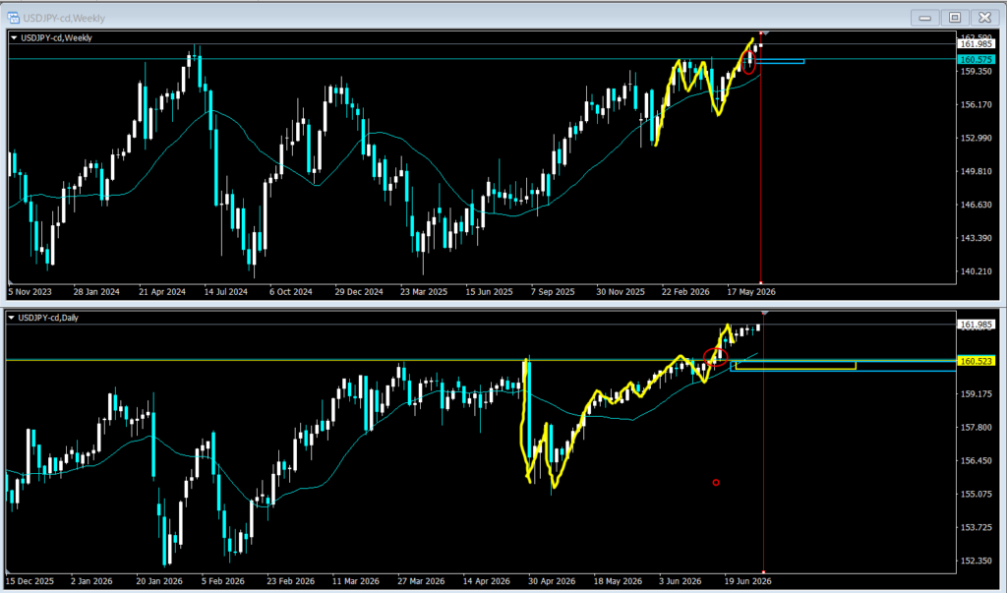Click the '23 Feb 2026' date label

[x=291, y=581]
